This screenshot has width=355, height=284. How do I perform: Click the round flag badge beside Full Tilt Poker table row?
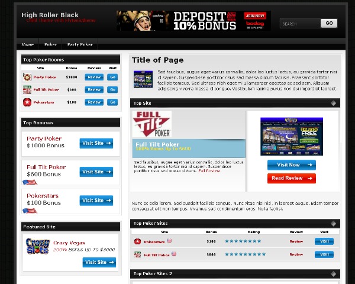point(173,254)
